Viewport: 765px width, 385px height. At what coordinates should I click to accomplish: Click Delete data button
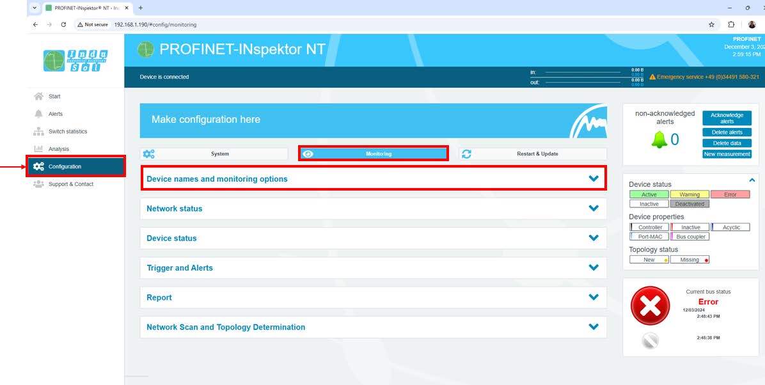point(727,143)
